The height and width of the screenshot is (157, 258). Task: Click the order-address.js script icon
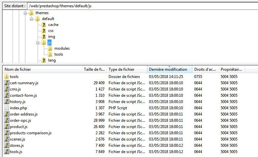pos(6,114)
